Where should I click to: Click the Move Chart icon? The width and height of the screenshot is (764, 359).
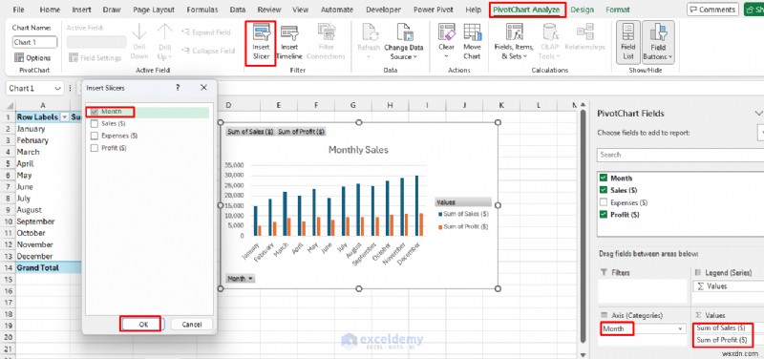(472, 32)
